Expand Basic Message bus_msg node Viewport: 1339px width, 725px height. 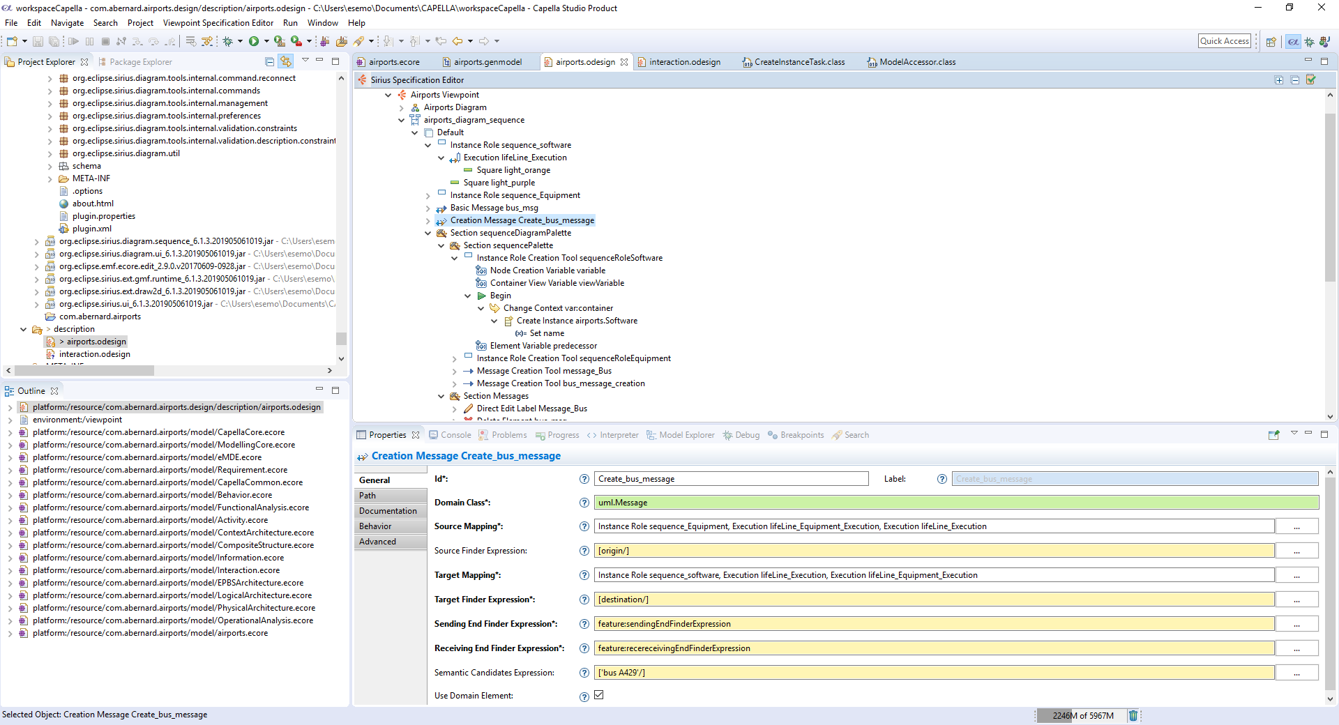[x=428, y=208]
